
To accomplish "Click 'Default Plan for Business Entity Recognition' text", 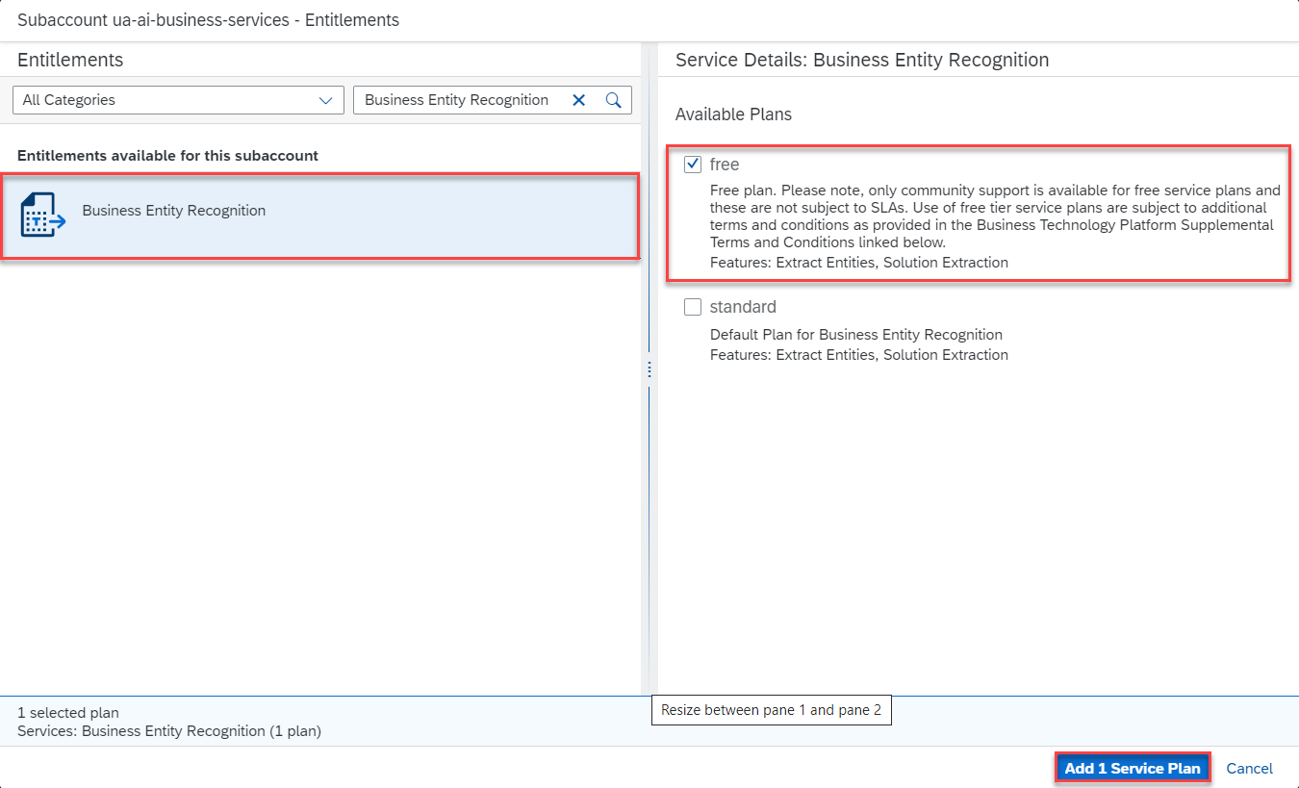I will coord(856,335).
